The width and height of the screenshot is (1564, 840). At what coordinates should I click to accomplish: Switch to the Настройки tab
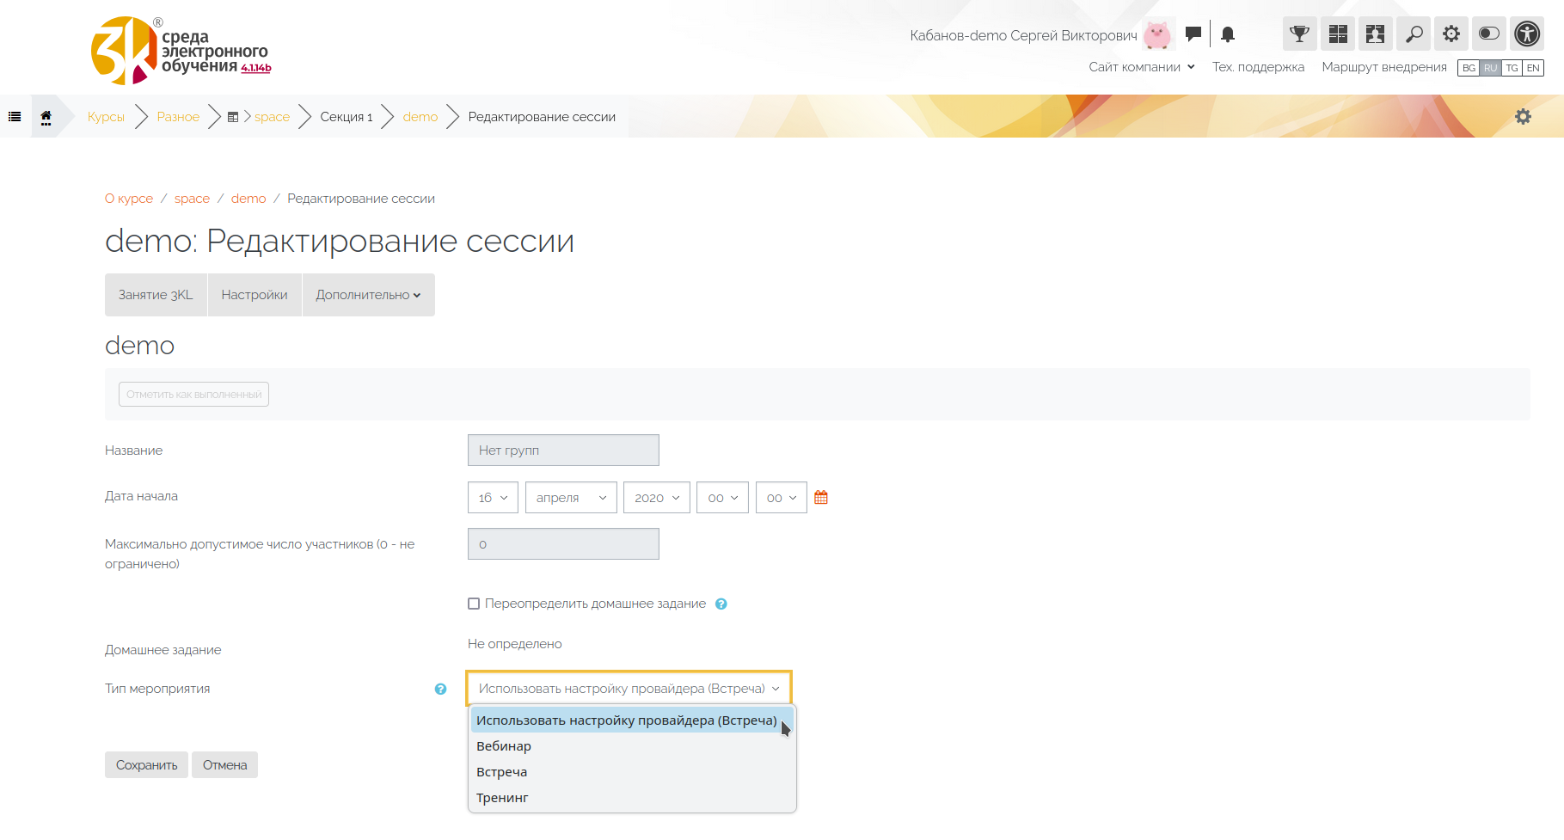coord(255,295)
